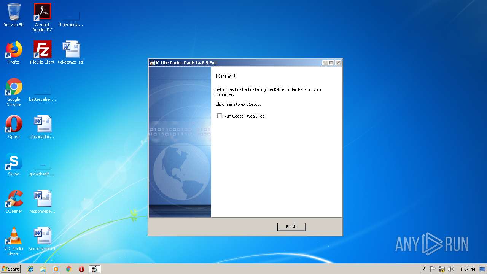This screenshot has height=274, width=487.
Task: Open the Recycle Bin icon
Action: click(x=14, y=15)
